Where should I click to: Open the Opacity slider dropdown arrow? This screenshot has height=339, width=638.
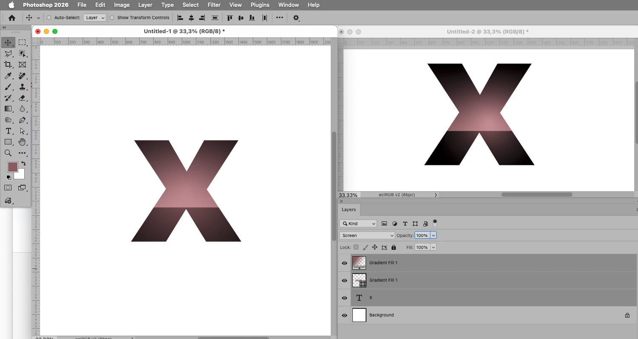433,235
